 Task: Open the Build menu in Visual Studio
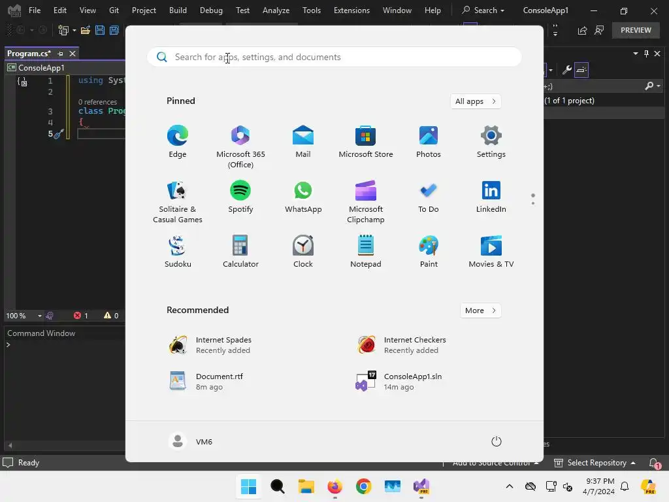click(x=178, y=10)
